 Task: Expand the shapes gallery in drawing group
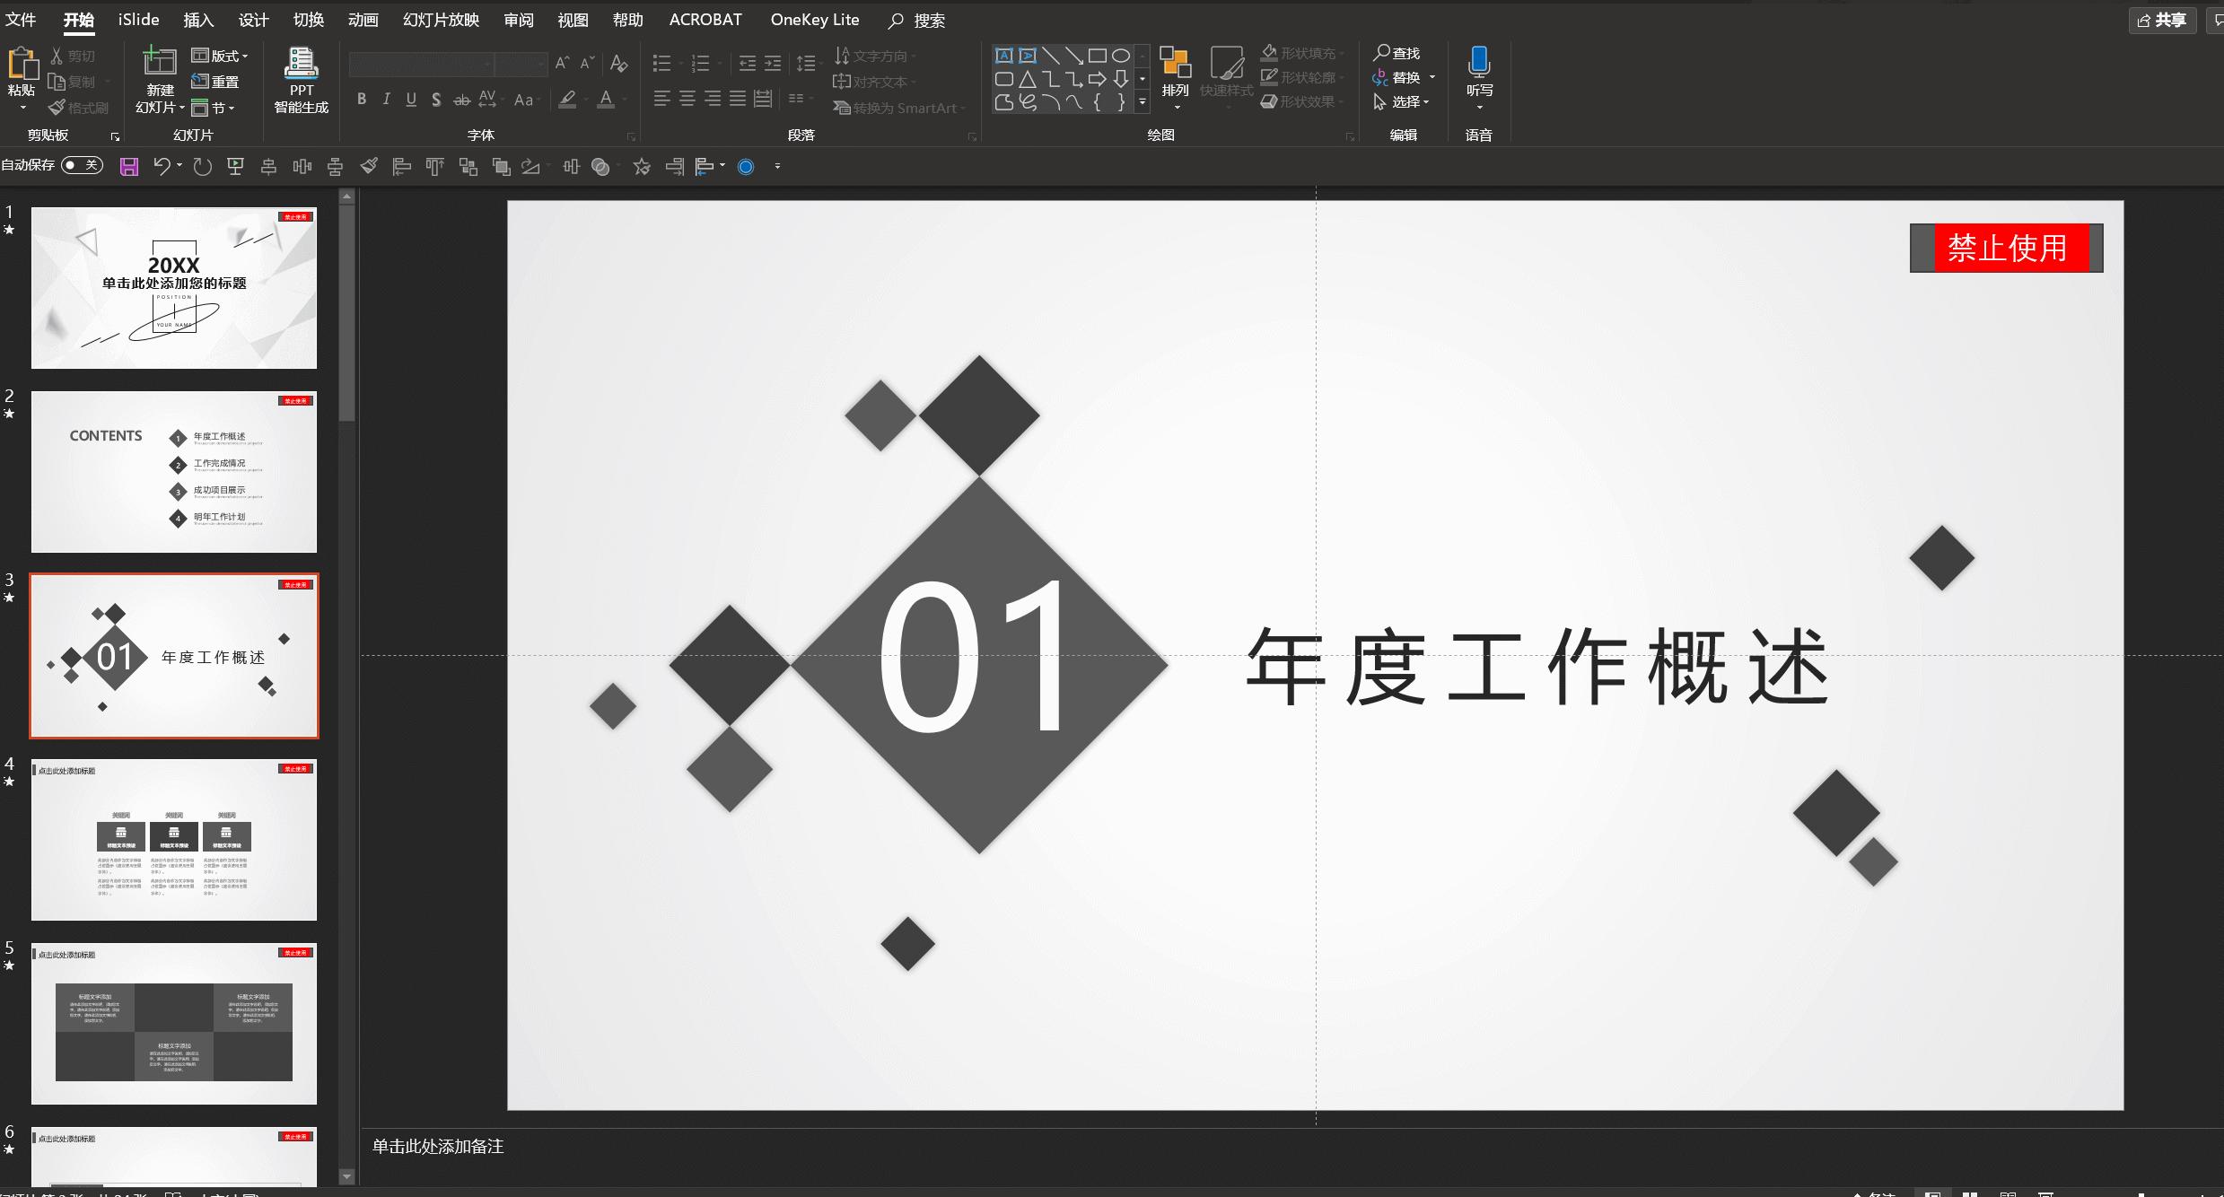[1142, 102]
